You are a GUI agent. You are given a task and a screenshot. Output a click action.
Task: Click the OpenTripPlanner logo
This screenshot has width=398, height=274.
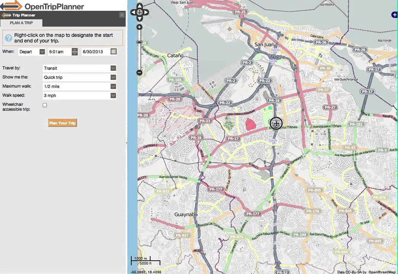(x=42, y=6)
